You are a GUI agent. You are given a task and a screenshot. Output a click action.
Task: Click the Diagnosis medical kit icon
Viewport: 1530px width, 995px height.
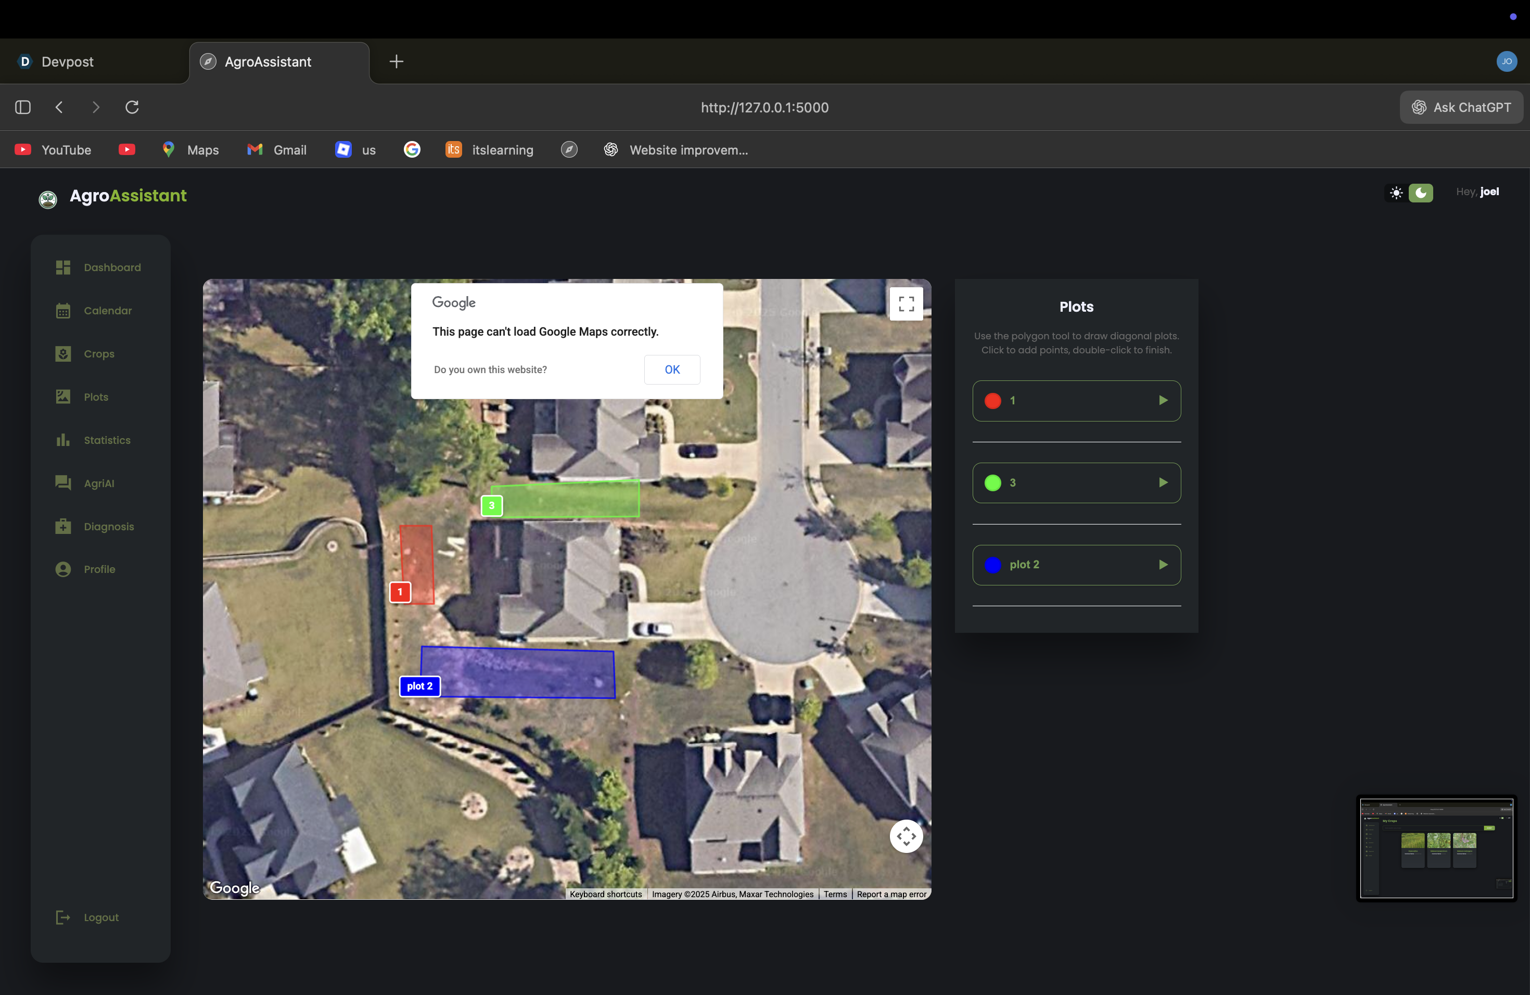tap(63, 527)
